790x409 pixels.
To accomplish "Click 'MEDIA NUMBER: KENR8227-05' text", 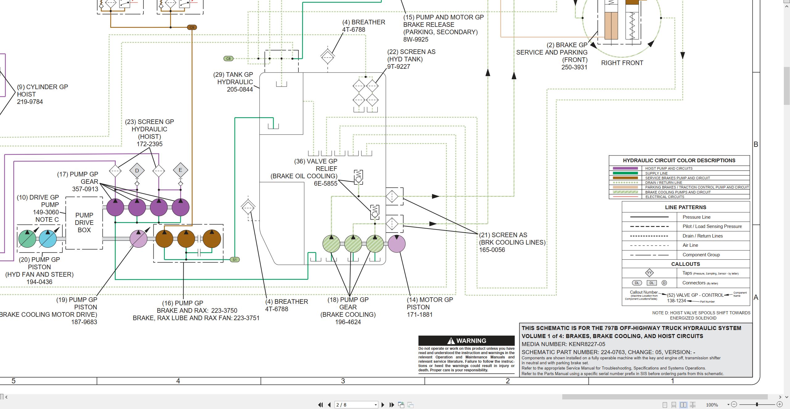I will click(x=563, y=344).
